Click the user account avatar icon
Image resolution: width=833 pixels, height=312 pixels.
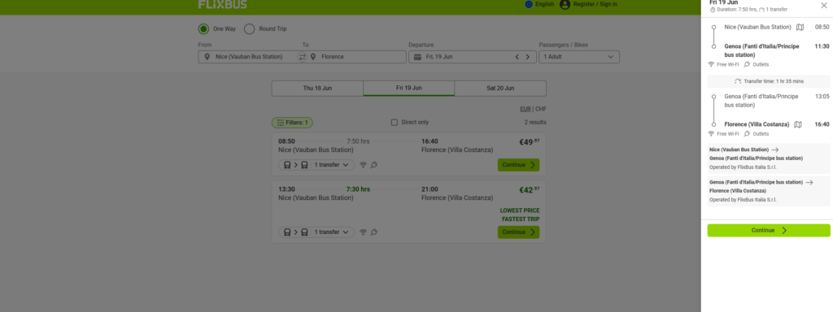[565, 4]
